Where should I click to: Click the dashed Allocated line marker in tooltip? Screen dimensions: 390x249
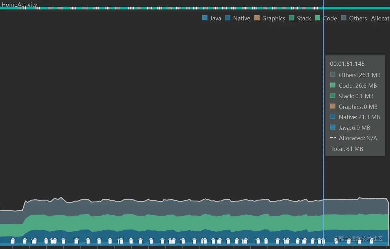point(333,138)
